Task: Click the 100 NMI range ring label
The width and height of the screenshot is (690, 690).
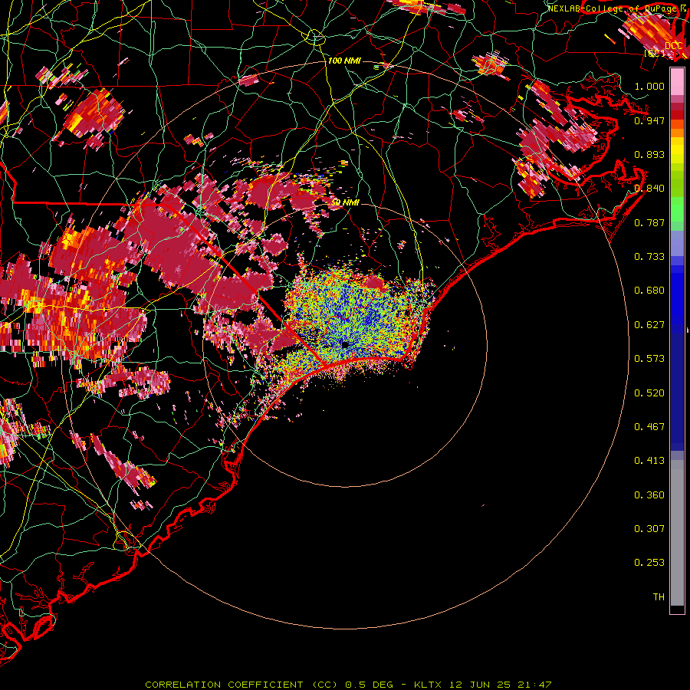Action: [x=344, y=61]
